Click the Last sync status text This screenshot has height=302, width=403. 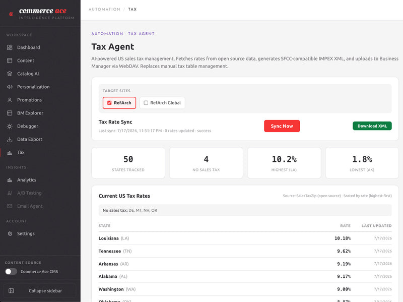155,131
